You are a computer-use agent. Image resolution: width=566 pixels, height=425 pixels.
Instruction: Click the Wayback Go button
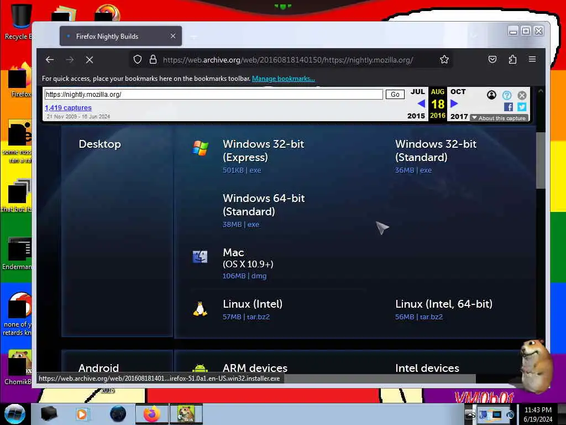[x=395, y=94]
